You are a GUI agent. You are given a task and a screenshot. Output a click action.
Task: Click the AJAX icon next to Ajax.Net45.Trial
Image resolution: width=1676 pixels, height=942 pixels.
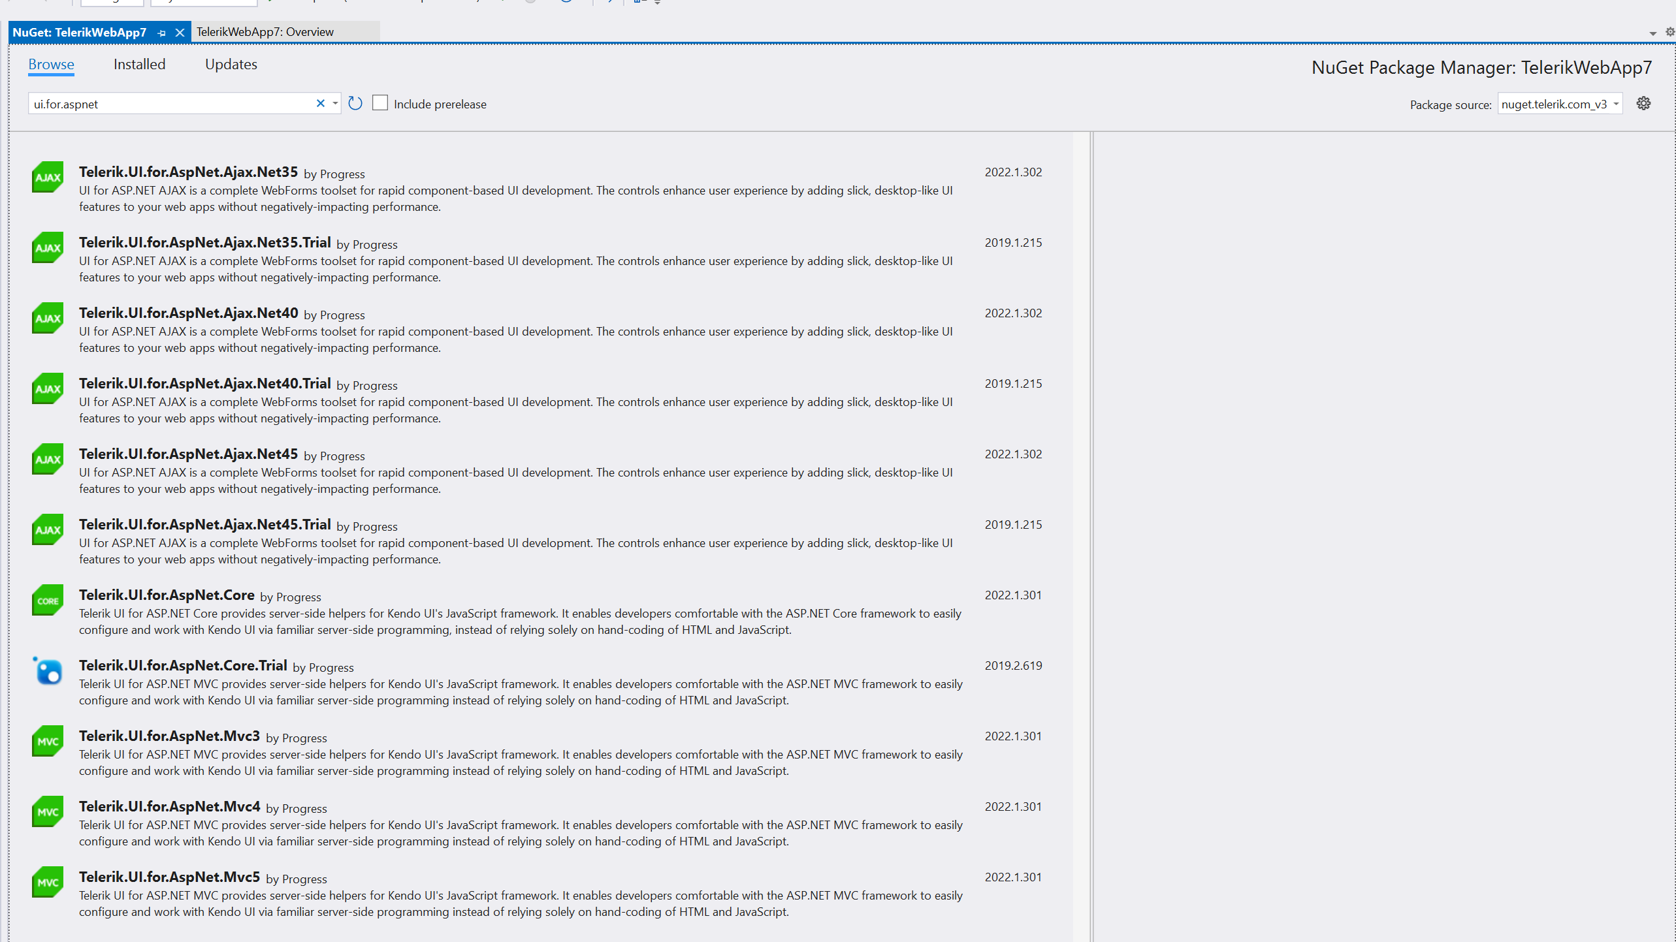pyautogui.click(x=46, y=529)
